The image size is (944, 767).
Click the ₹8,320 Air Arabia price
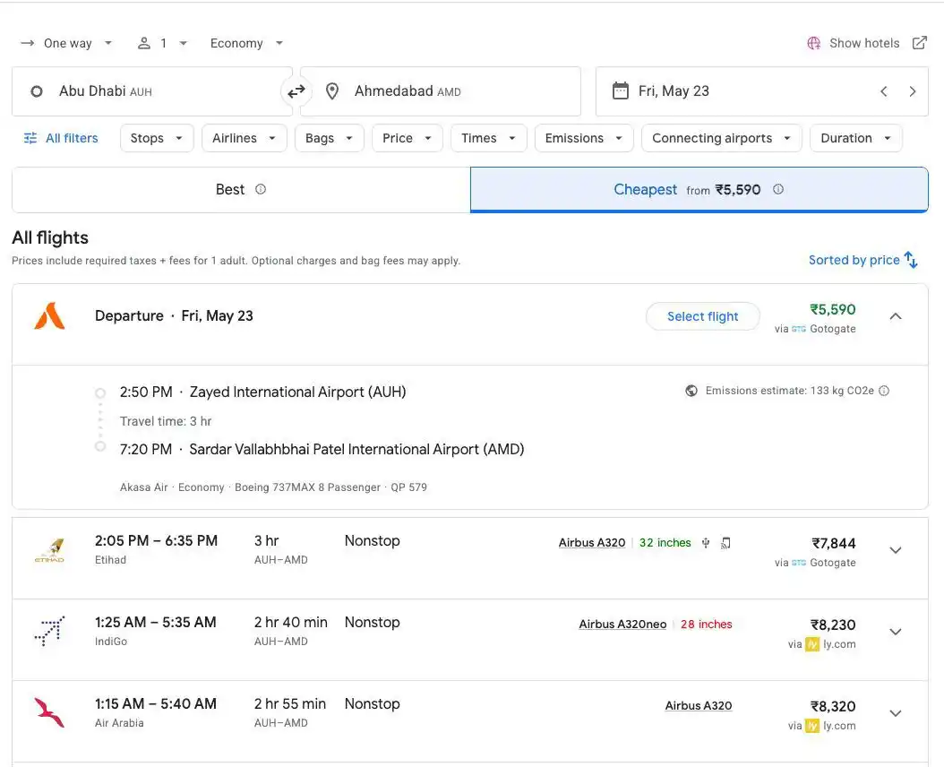[833, 706]
